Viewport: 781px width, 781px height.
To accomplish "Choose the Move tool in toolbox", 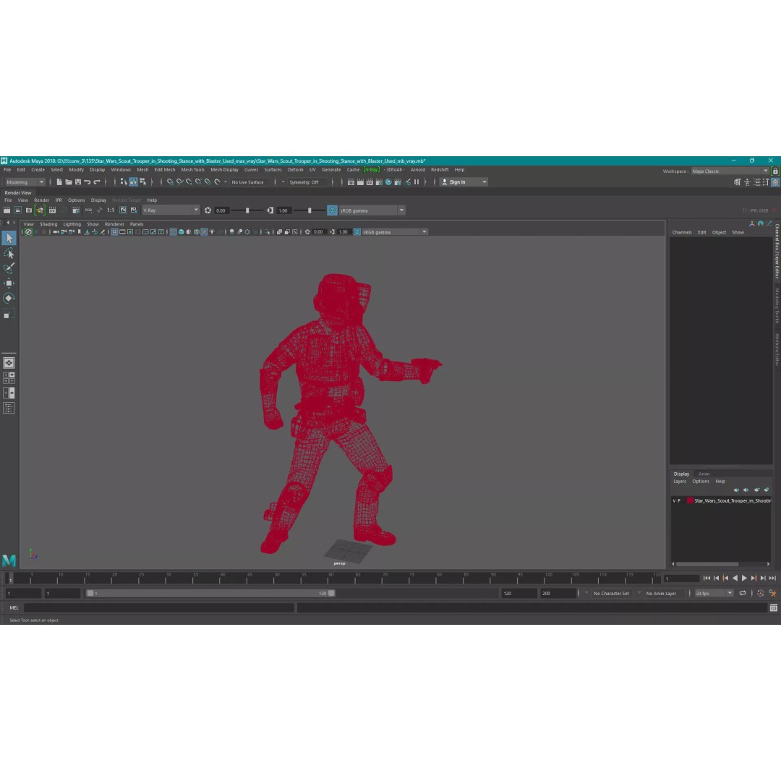I will click(x=9, y=283).
